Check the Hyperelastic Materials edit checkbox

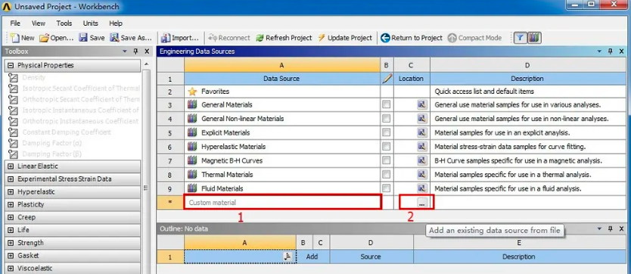click(387, 146)
